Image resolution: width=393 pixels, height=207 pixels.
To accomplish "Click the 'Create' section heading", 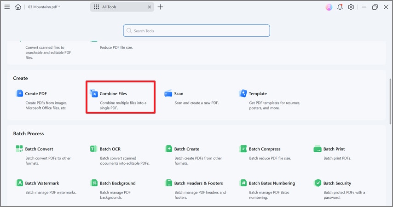I will [x=20, y=78].
